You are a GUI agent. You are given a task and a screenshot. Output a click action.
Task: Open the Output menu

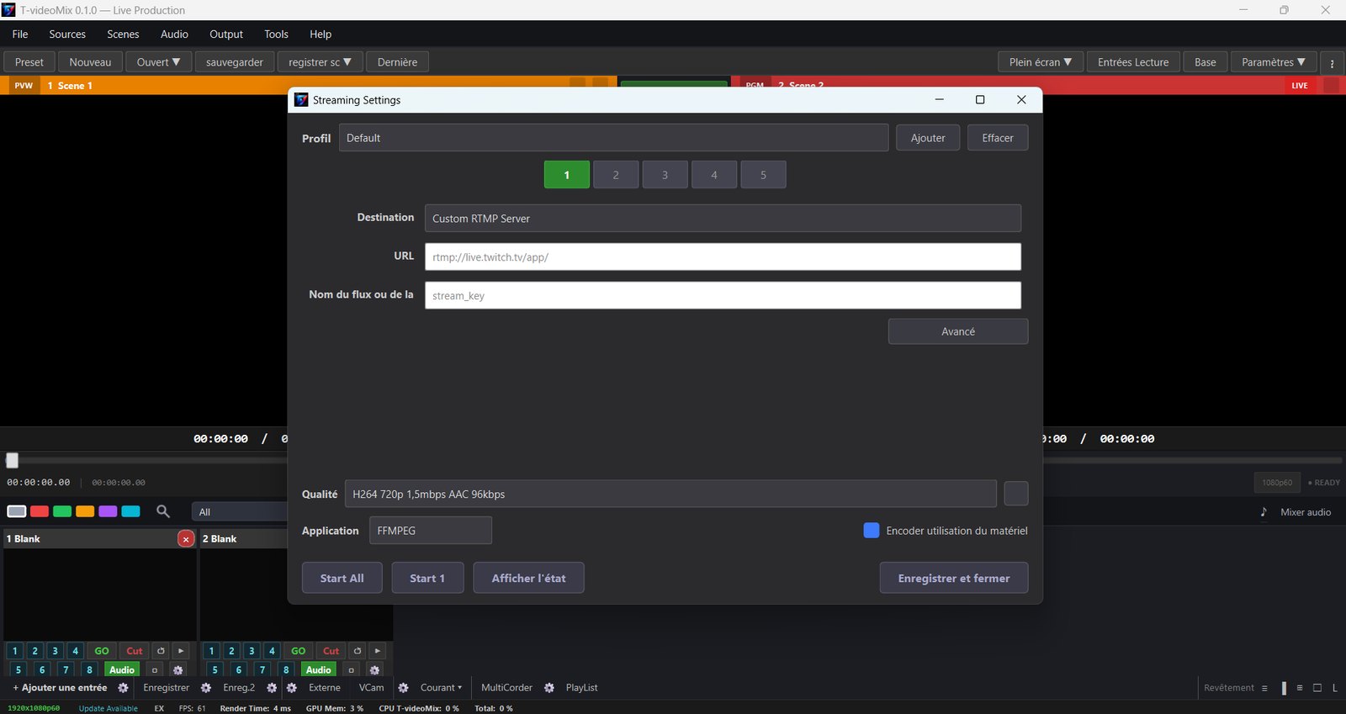click(226, 34)
